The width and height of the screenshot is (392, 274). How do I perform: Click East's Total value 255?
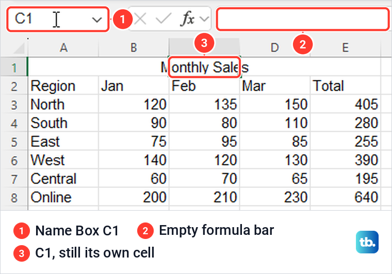[x=345, y=141]
